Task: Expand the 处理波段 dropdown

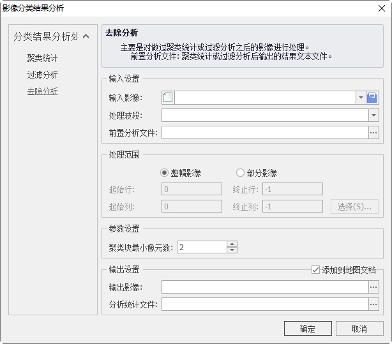Action: [x=373, y=116]
